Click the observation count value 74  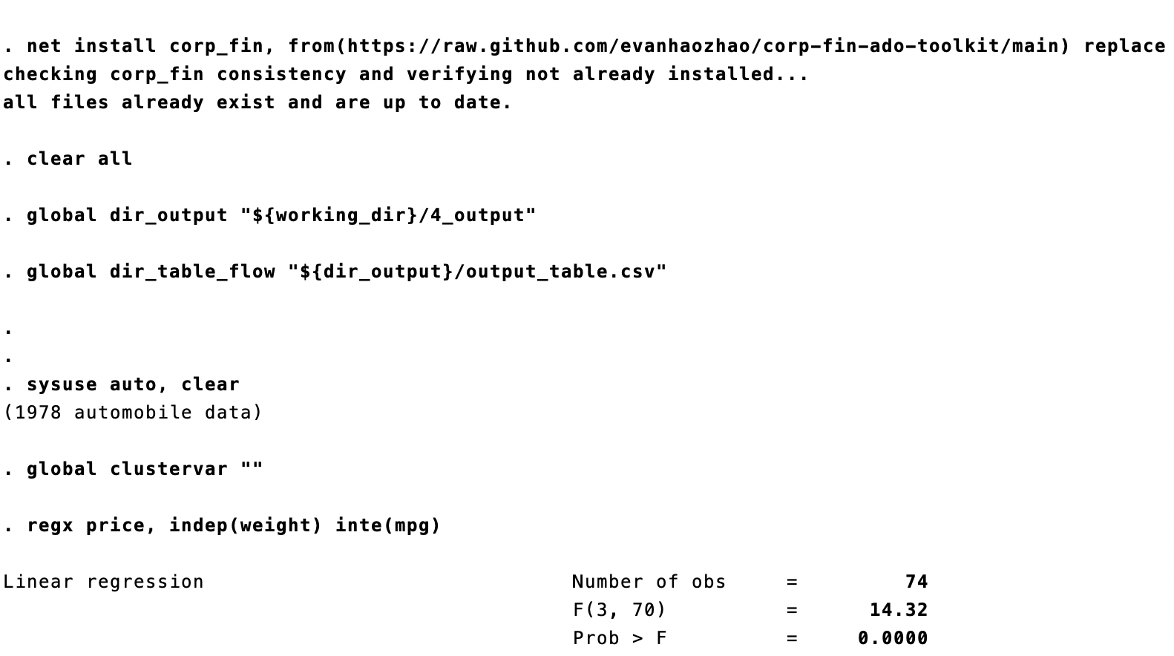[916, 582]
